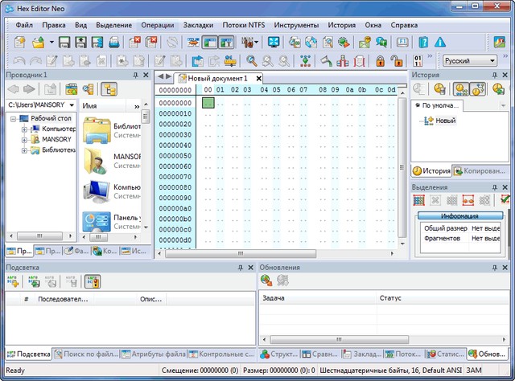The height and width of the screenshot is (381, 515).
Task: Click the closed padlock icon in toolbar
Action: [x=378, y=60]
